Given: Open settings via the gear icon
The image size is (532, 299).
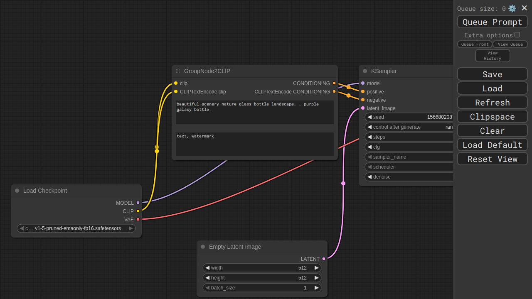Looking at the screenshot, I should coord(512,8).
